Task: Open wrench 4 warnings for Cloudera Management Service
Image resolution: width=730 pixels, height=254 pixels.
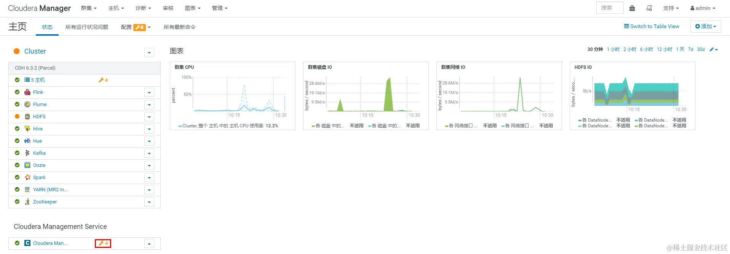Action: click(x=103, y=243)
